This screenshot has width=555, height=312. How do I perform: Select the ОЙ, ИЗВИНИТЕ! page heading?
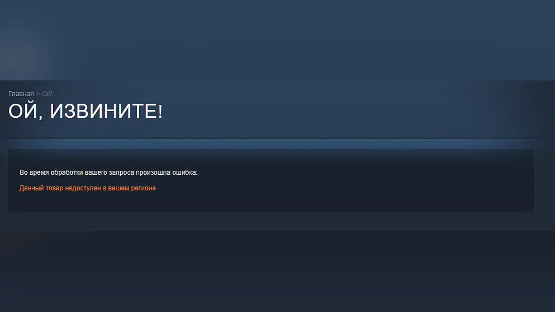(x=86, y=112)
